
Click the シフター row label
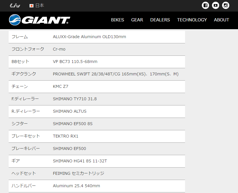pos(20,124)
